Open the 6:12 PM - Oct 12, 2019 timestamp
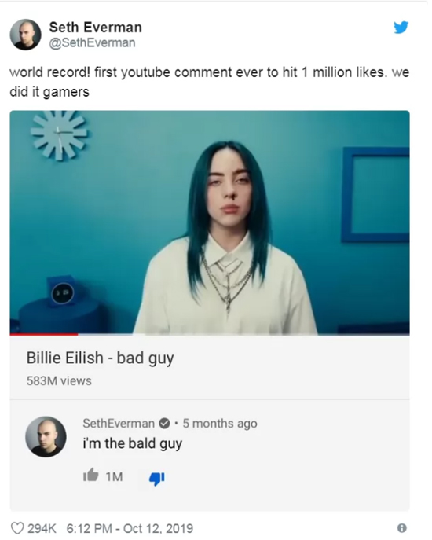432x540 pixels. click(x=130, y=528)
